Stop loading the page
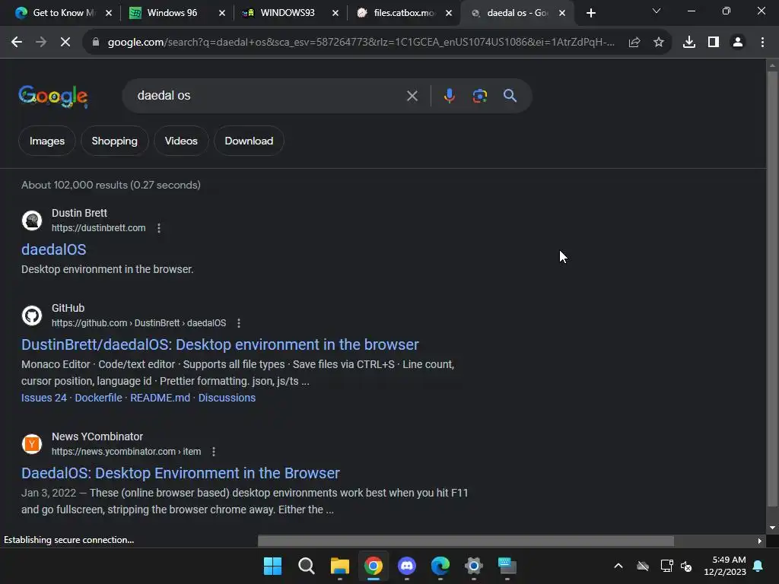The width and height of the screenshot is (779, 584). [65, 43]
